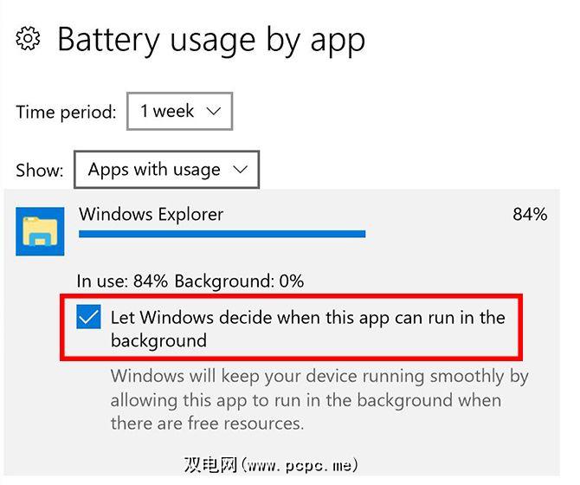Click the blue Windows Explorer usage bar
This screenshot has width=580, height=485.
point(222,234)
